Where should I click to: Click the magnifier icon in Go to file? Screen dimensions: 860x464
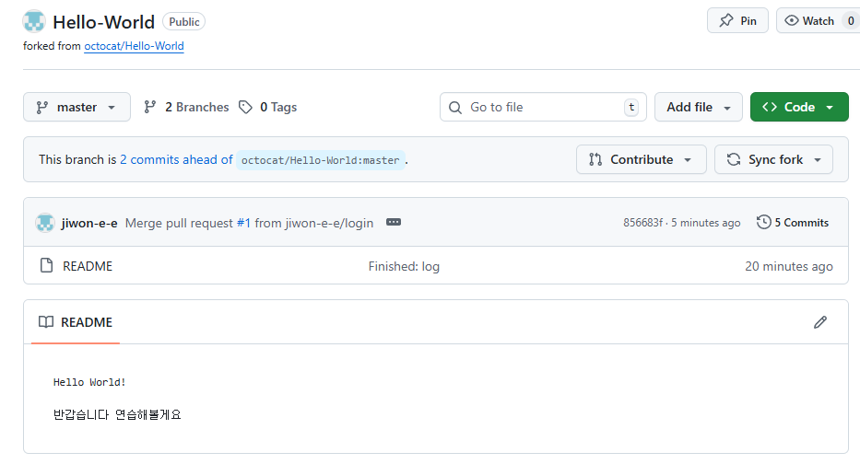pos(455,108)
